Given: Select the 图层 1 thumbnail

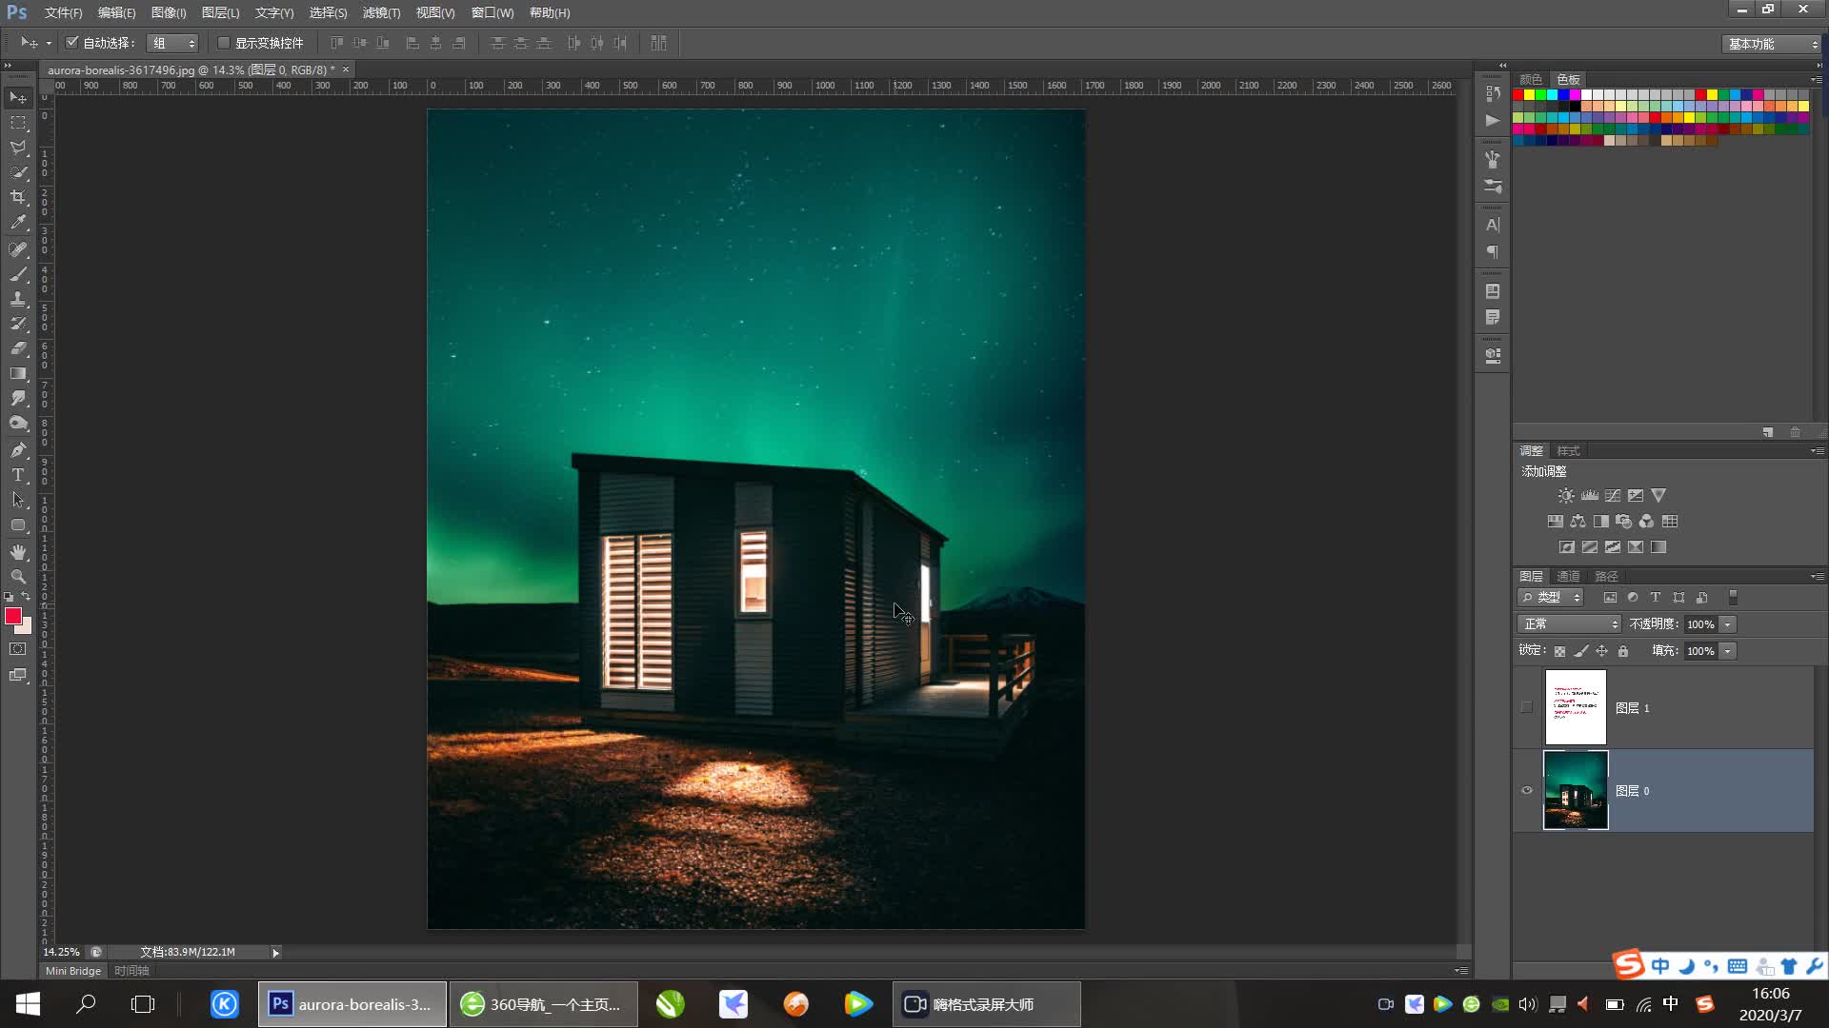Looking at the screenshot, I should tap(1576, 707).
